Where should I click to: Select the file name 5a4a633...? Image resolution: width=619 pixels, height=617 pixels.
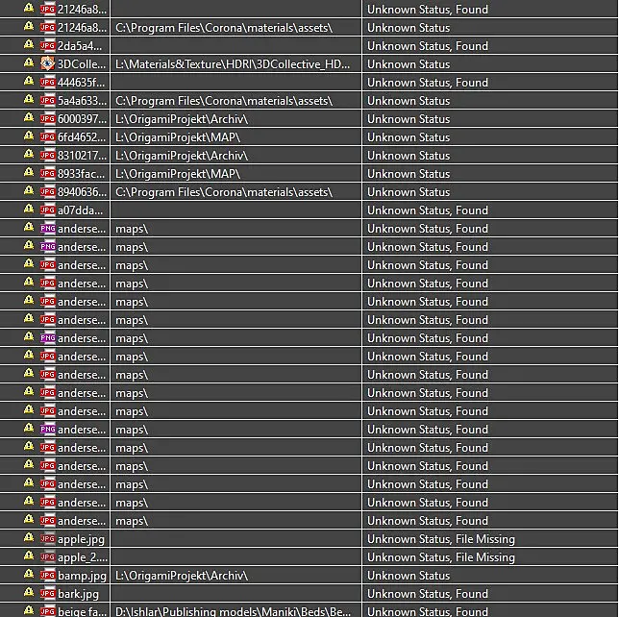(82, 101)
